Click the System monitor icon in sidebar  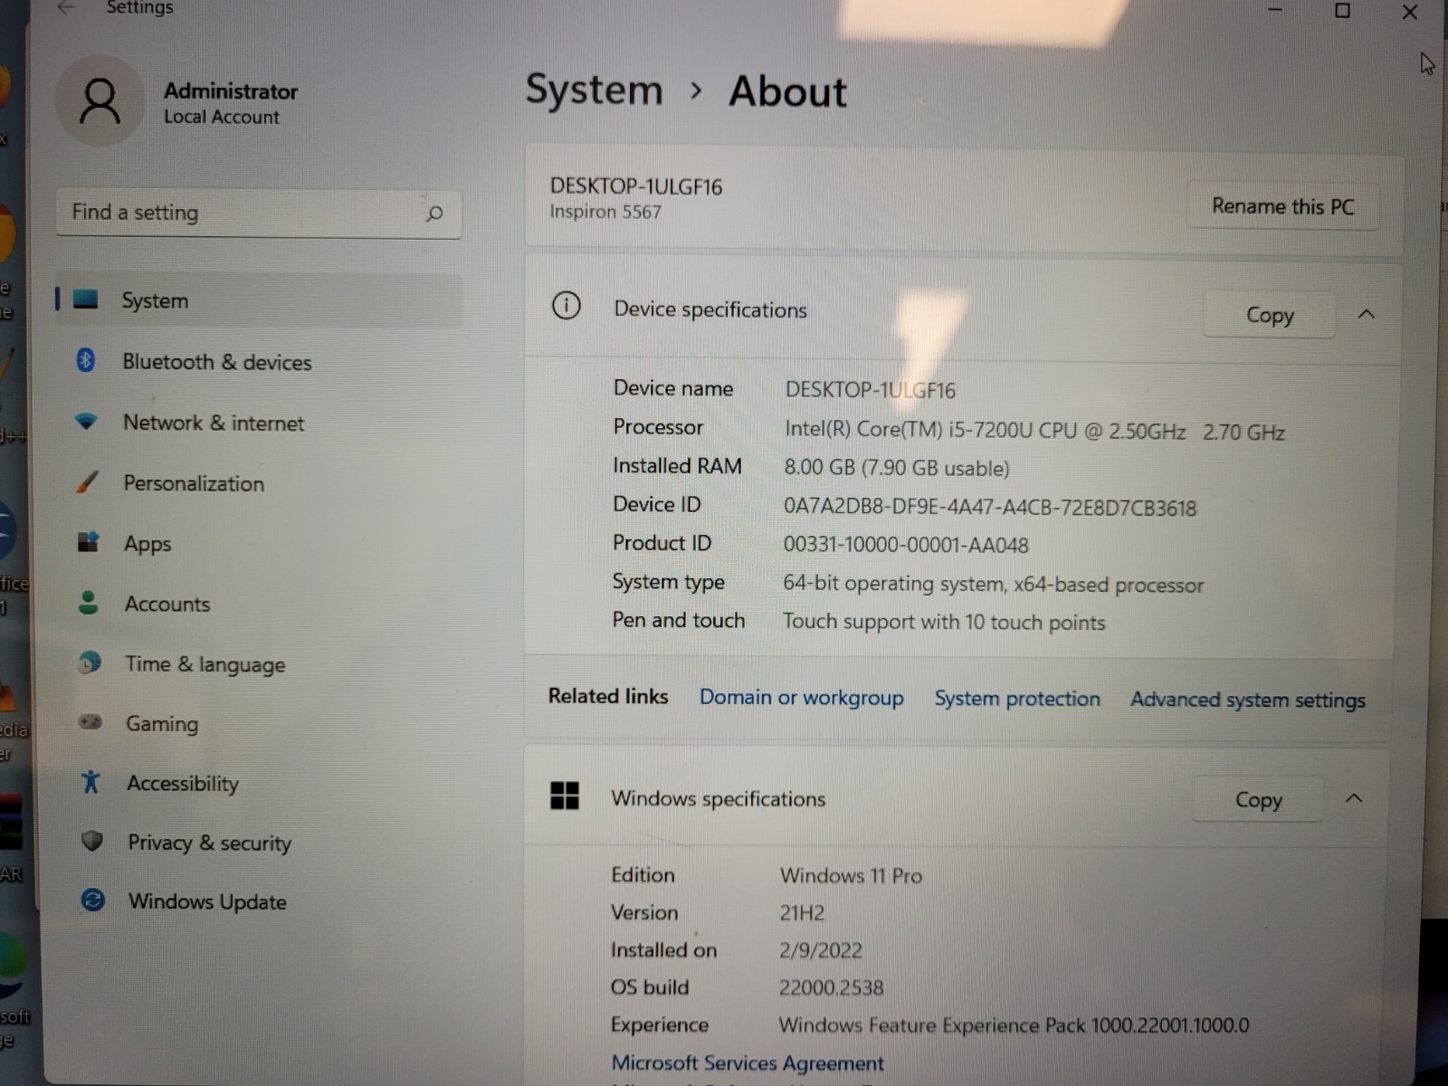[x=86, y=299]
